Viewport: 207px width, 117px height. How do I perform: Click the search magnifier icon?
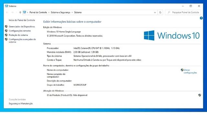click(x=169, y=12)
